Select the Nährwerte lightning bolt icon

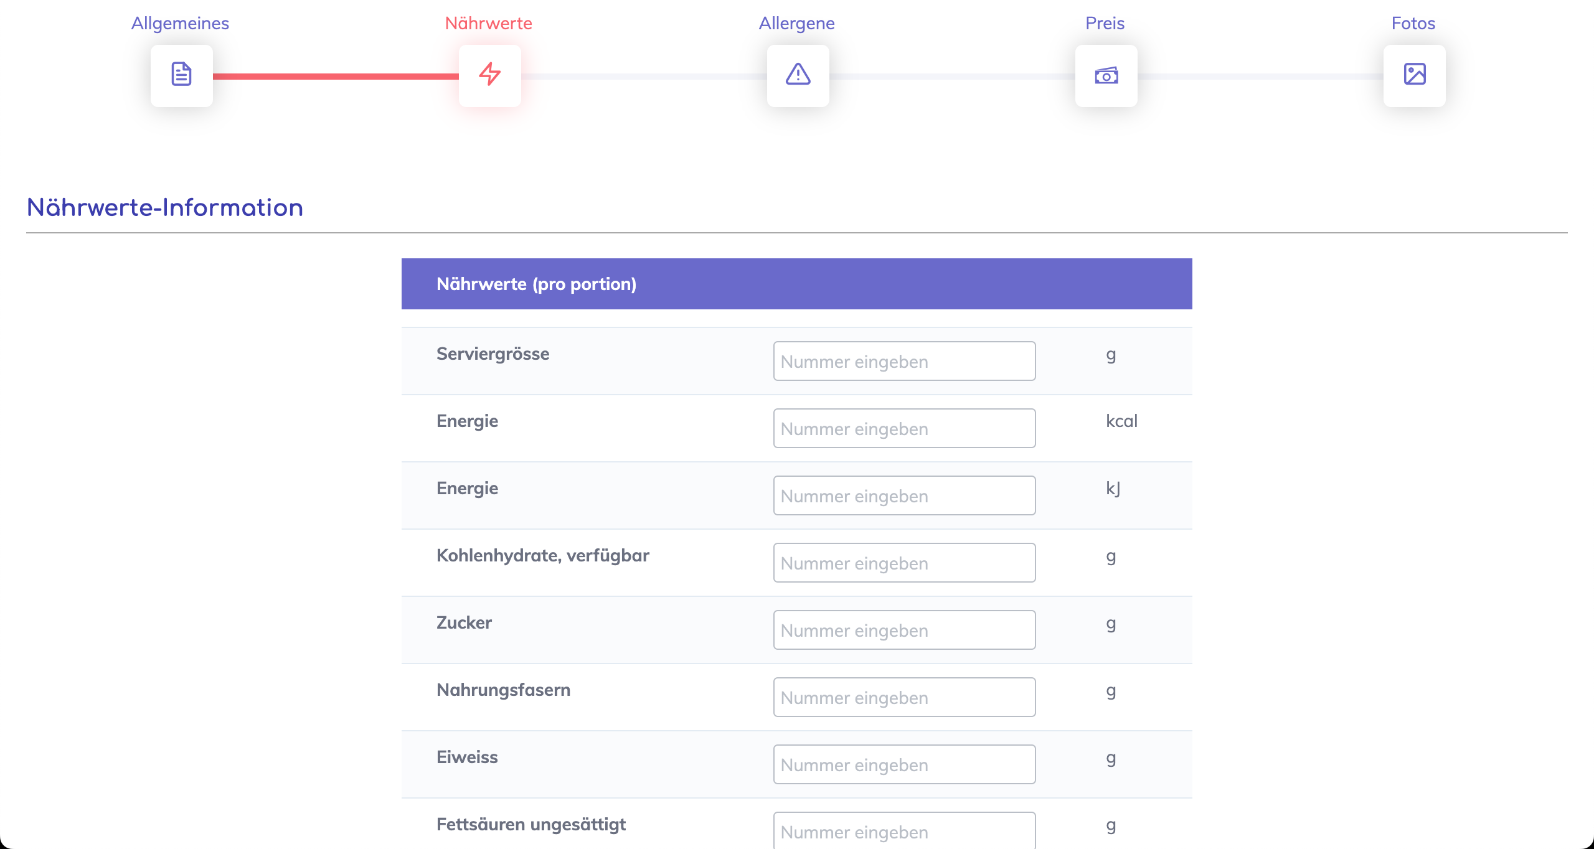tap(489, 75)
